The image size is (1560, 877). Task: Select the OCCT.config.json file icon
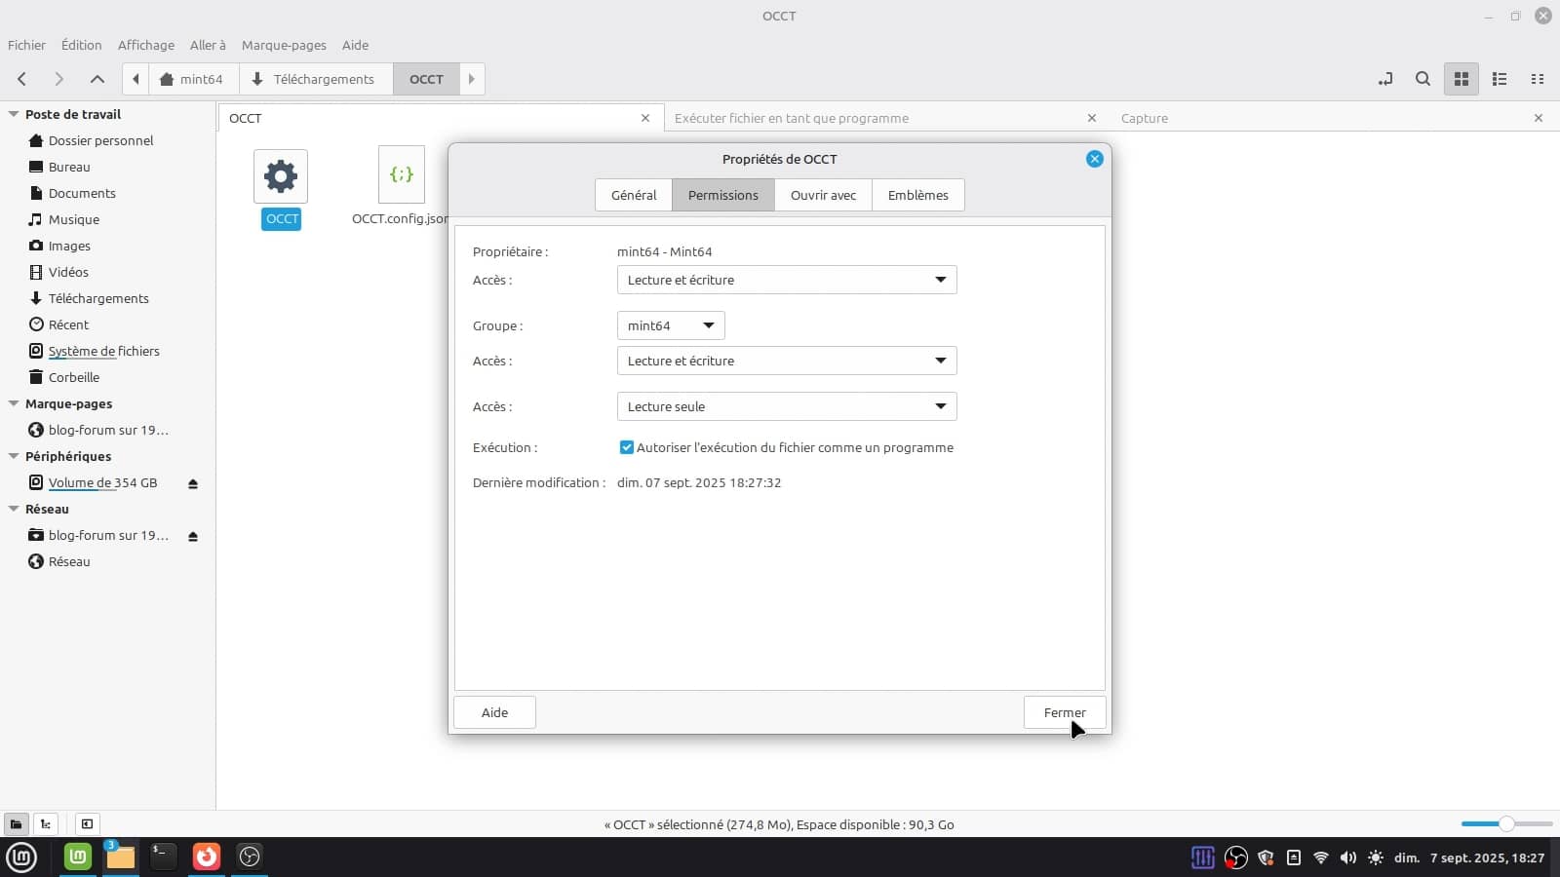401,175
